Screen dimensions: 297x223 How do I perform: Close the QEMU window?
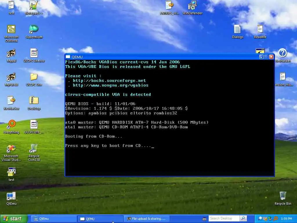pos(271,57)
